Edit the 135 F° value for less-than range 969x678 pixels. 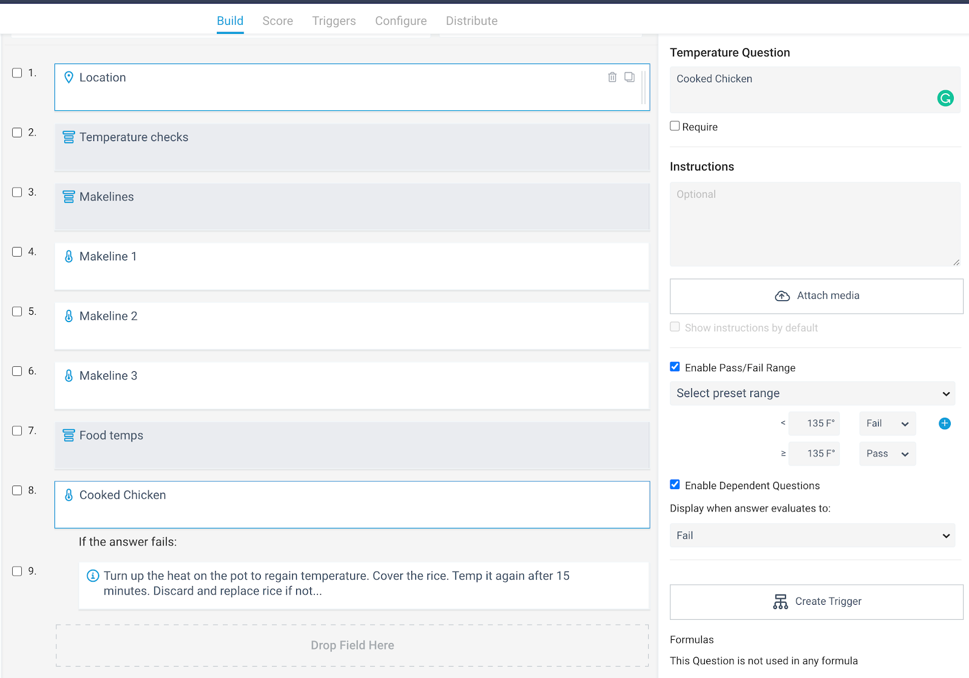[x=815, y=424]
